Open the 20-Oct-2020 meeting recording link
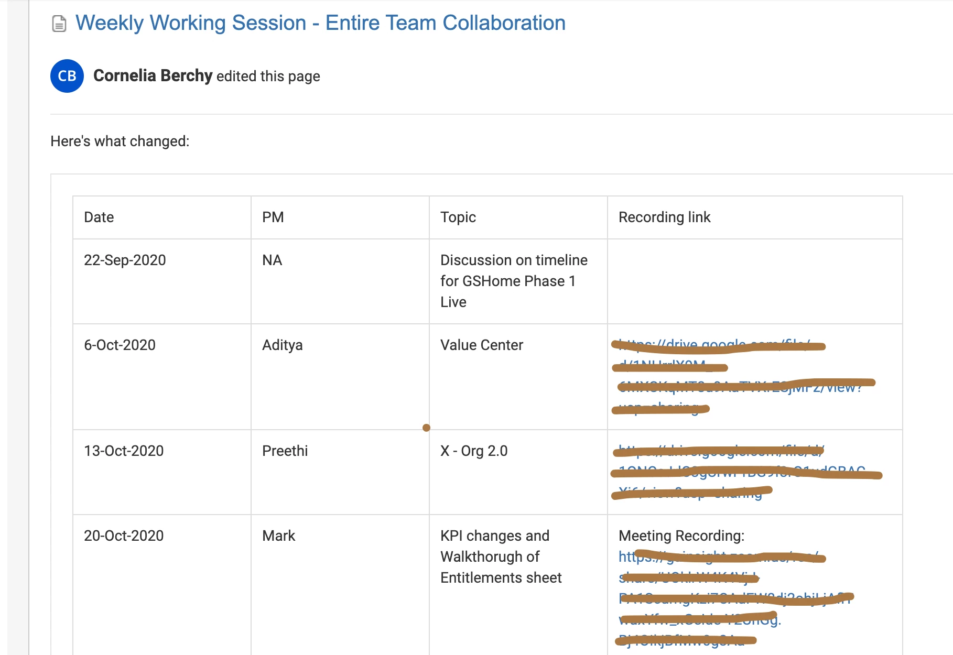953x655 pixels. point(734,598)
